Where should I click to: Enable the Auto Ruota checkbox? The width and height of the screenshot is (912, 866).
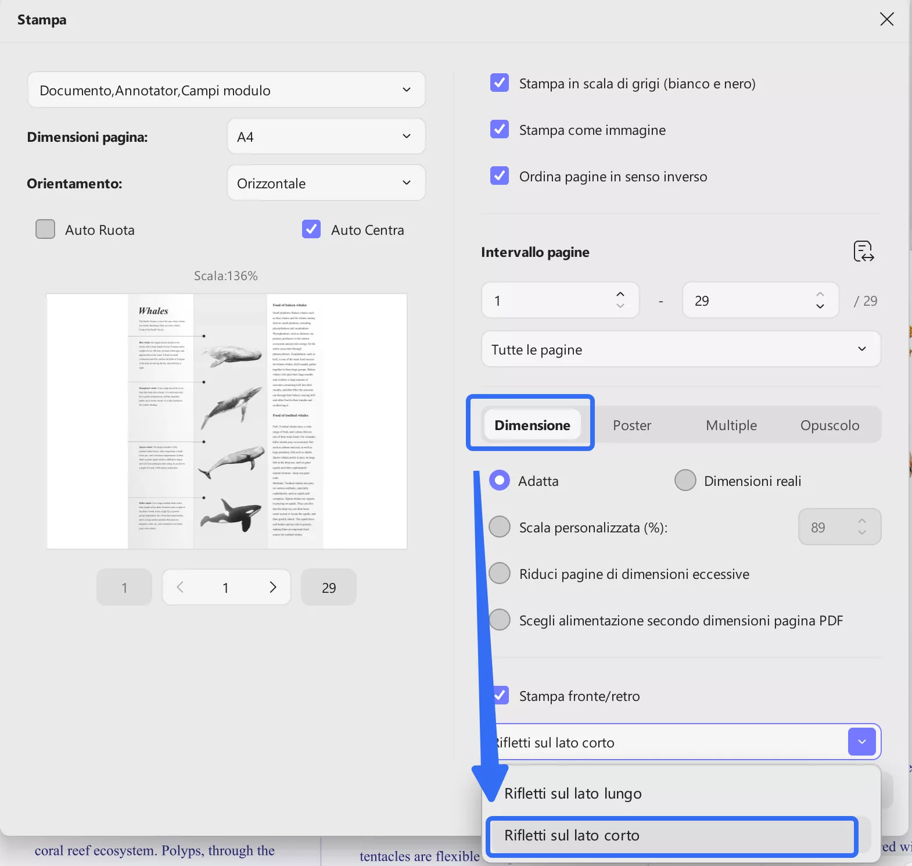coord(45,229)
